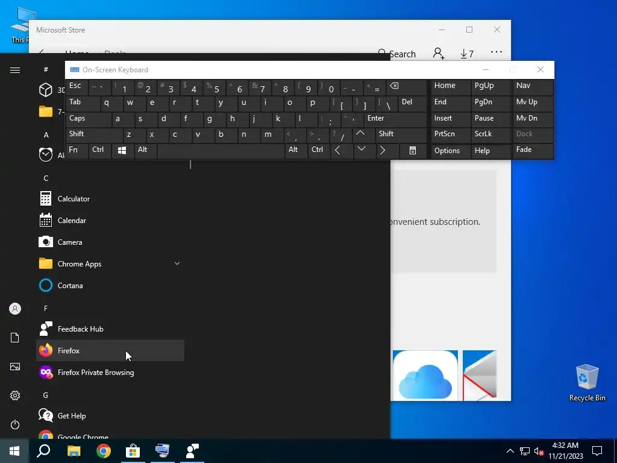Open Firefox Private Browsing

tap(110, 372)
